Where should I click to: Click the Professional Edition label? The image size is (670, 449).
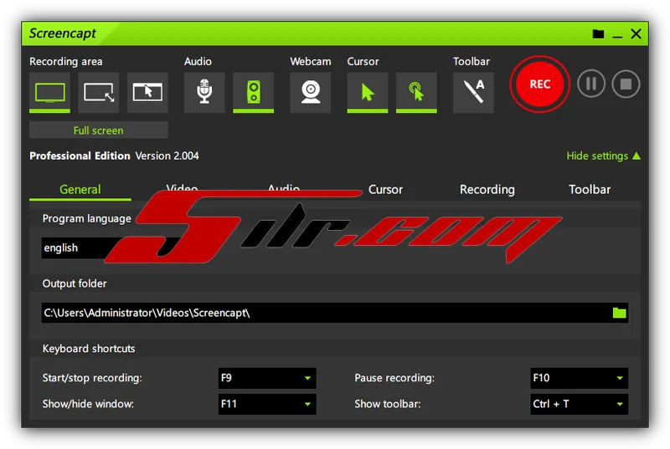tap(80, 156)
